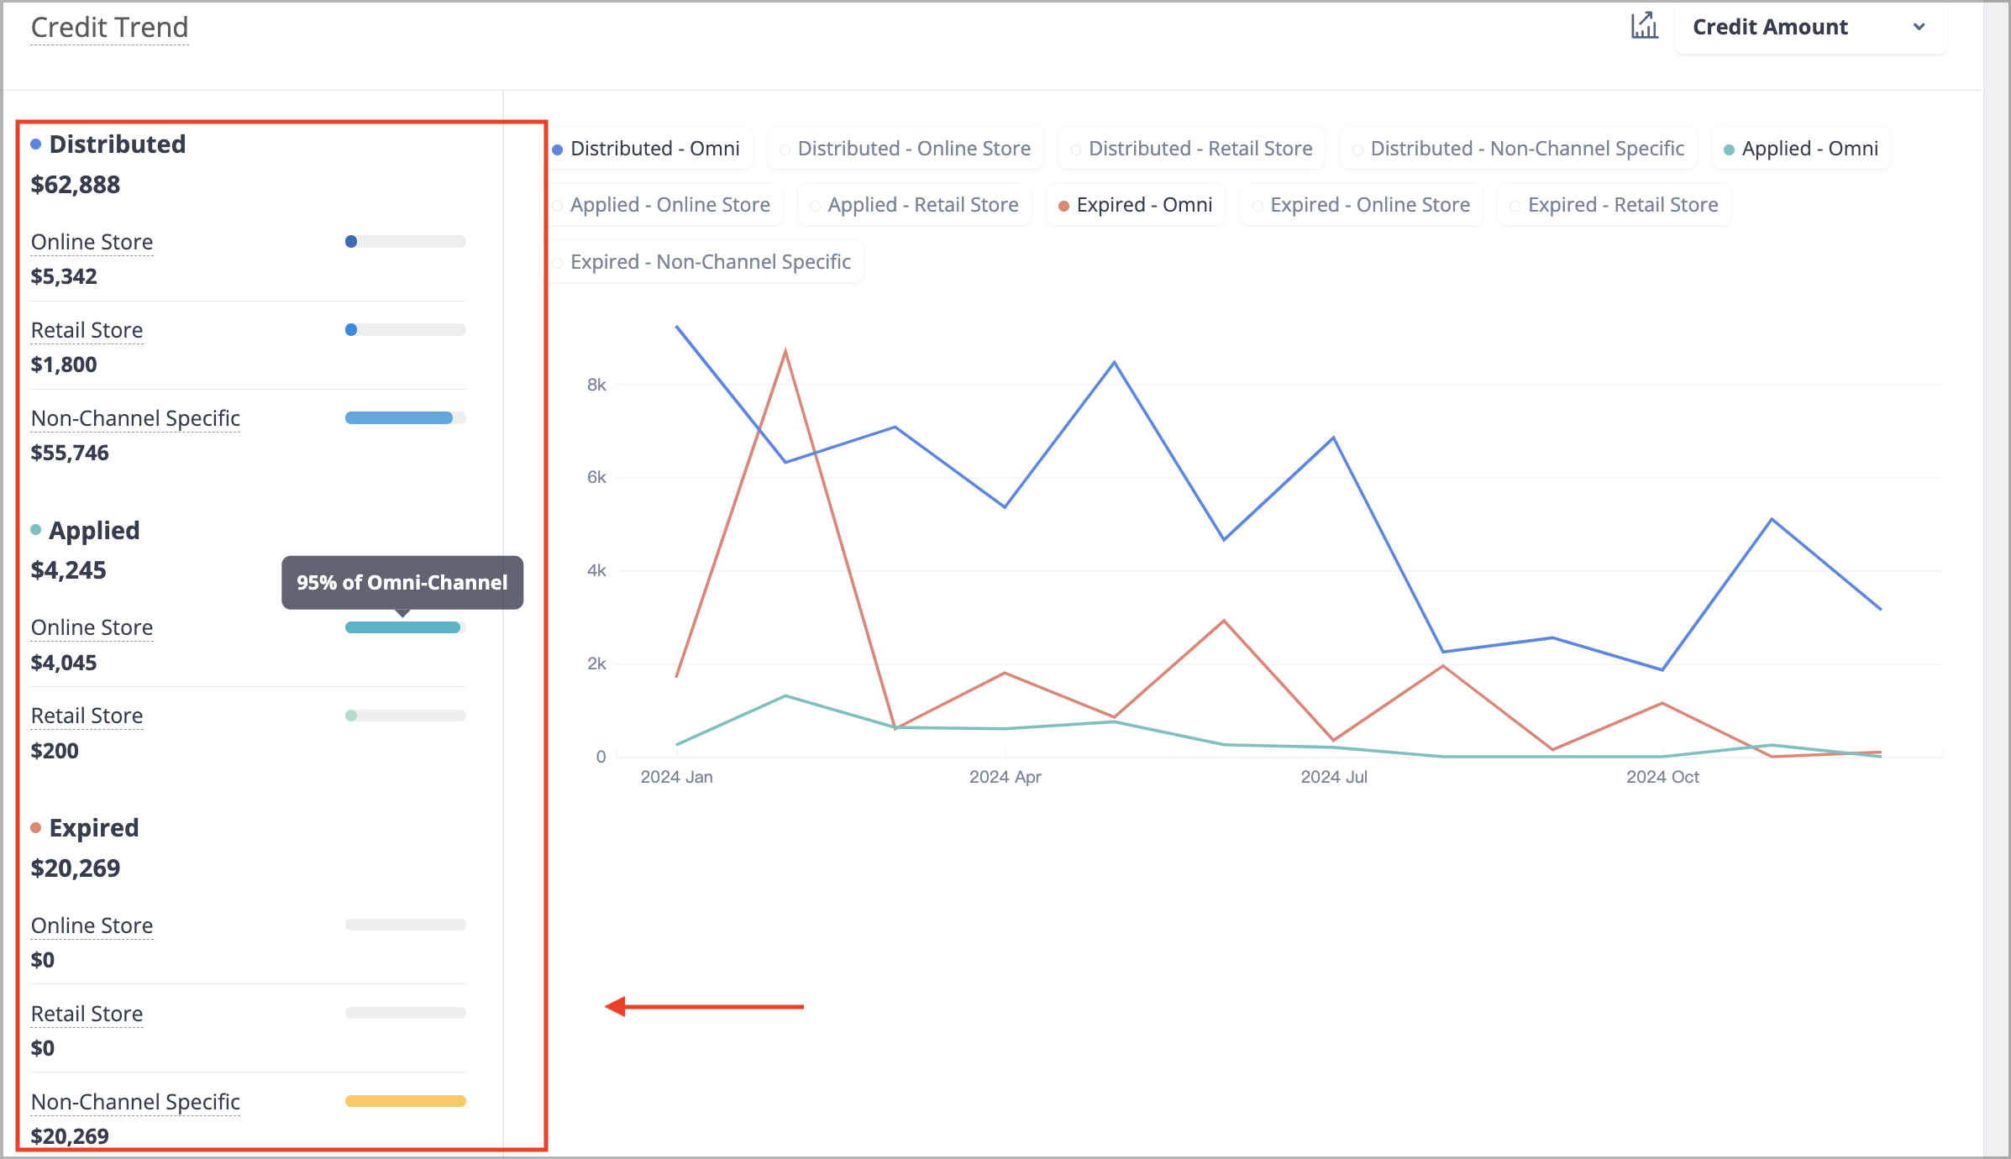Click the Credit Amount dropdown chevron arrow
The width and height of the screenshot is (2011, 1159).
click(1919, 28)
